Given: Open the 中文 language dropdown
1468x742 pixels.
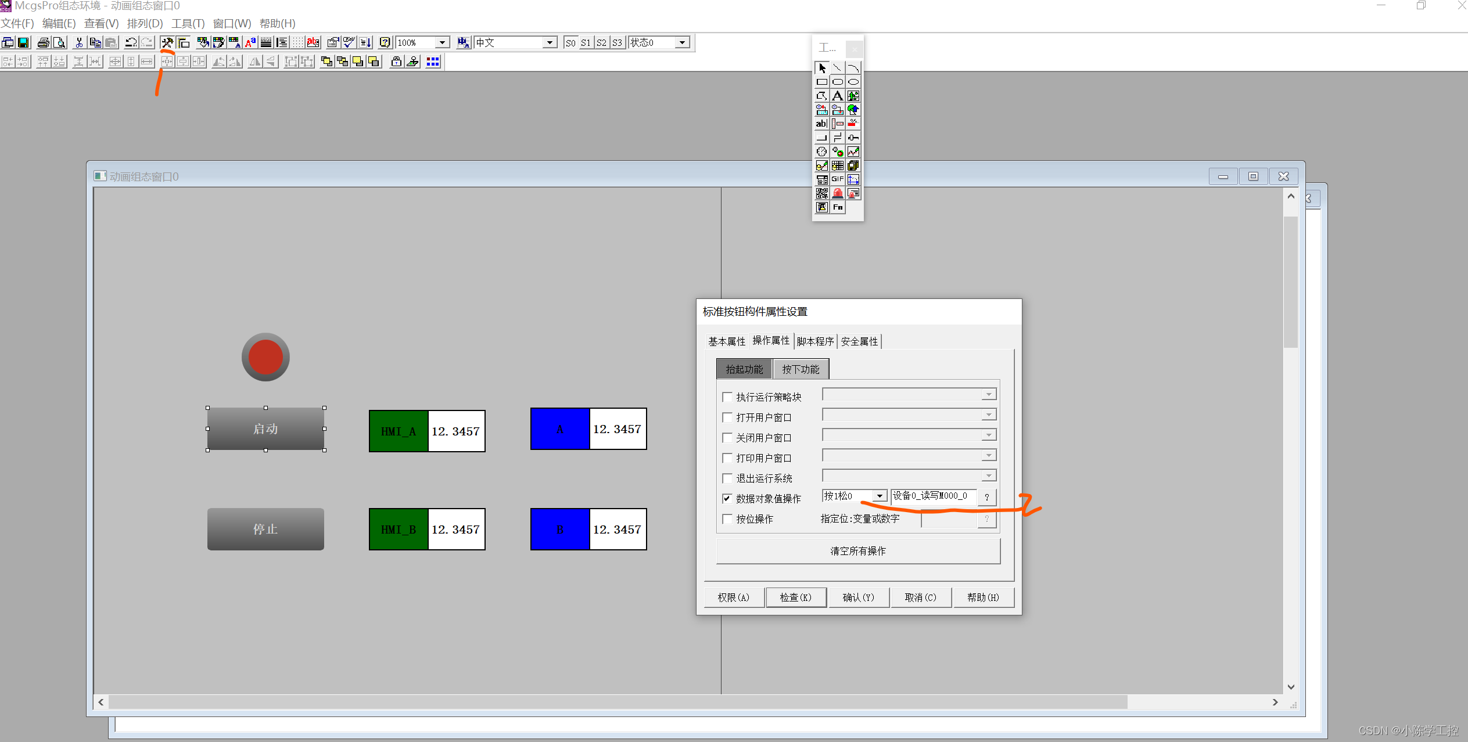Looking at the screenshot, I should pos(549,42).
